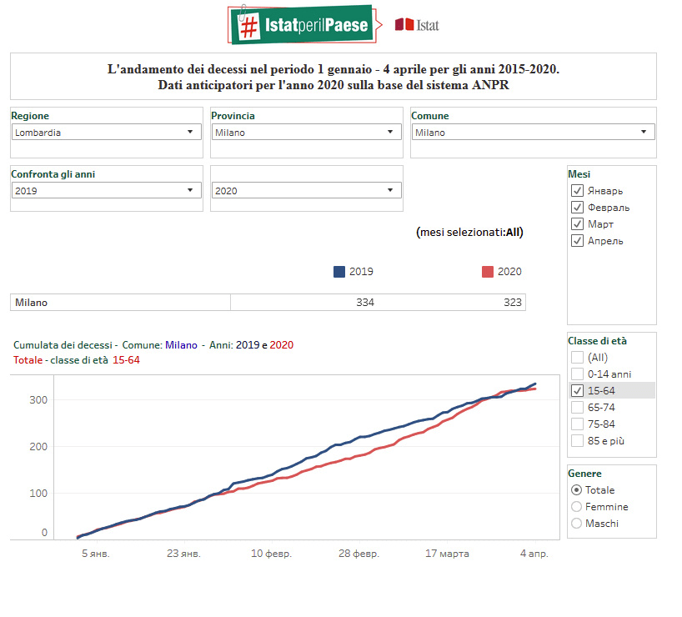Open the second year dropdown showing 2020
Image resolution: width=682 pixels, height=617 pixels.
pos(307,190)
